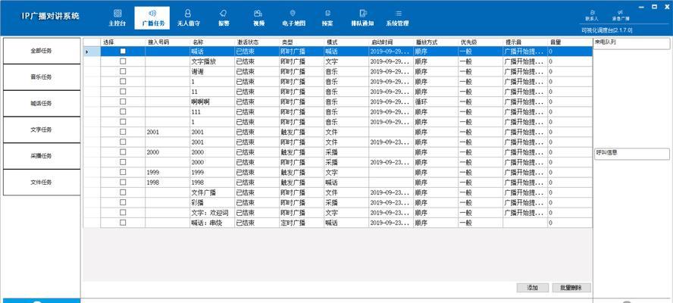Open the 报警 alarm icon
Image resolution: width=673 pixels, height=303 pixels.
click(223, 18)
